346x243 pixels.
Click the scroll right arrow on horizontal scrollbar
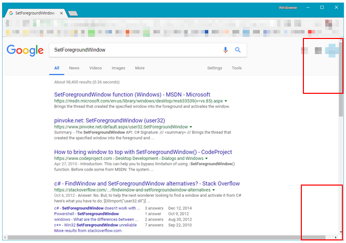click(x=336, y=237)
